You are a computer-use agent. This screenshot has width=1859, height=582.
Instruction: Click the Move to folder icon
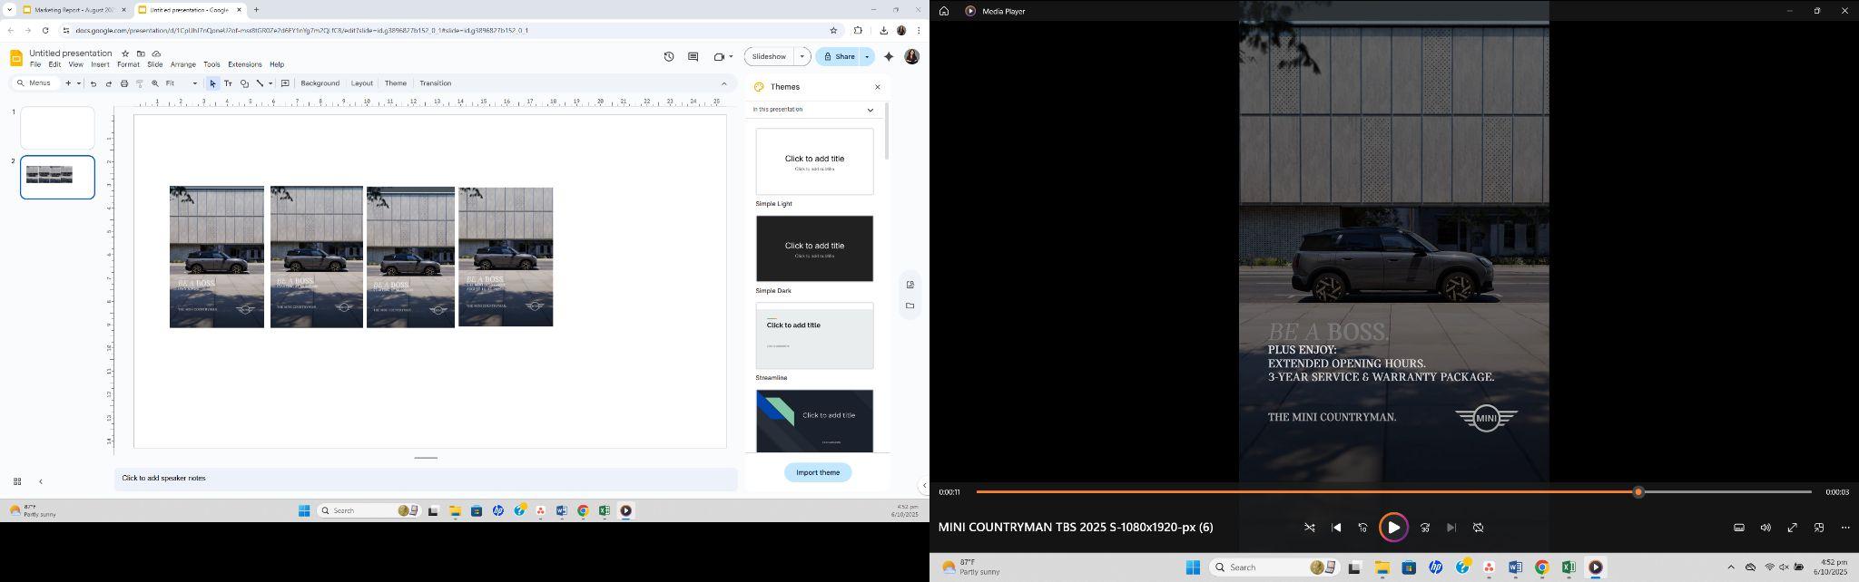pyautogui.click(x=141, y=53)
